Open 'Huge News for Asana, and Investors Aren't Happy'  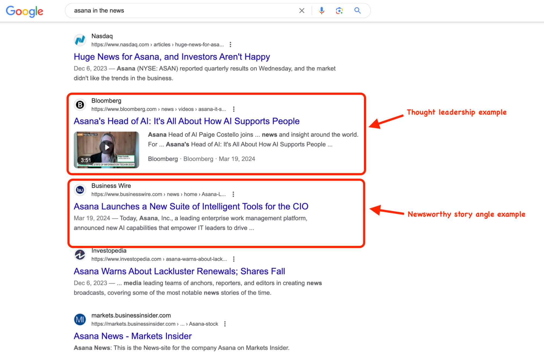coord(172,57)
